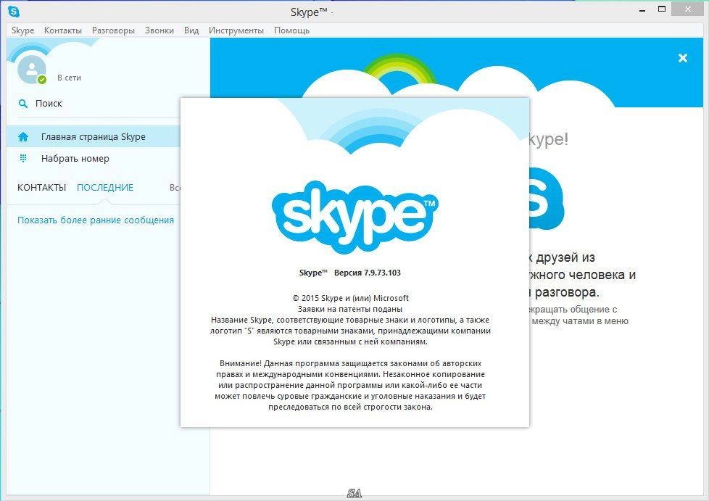Screen dimensions: 709x501
Task: Open Главная страница Skype
Action: coord(93,136)
